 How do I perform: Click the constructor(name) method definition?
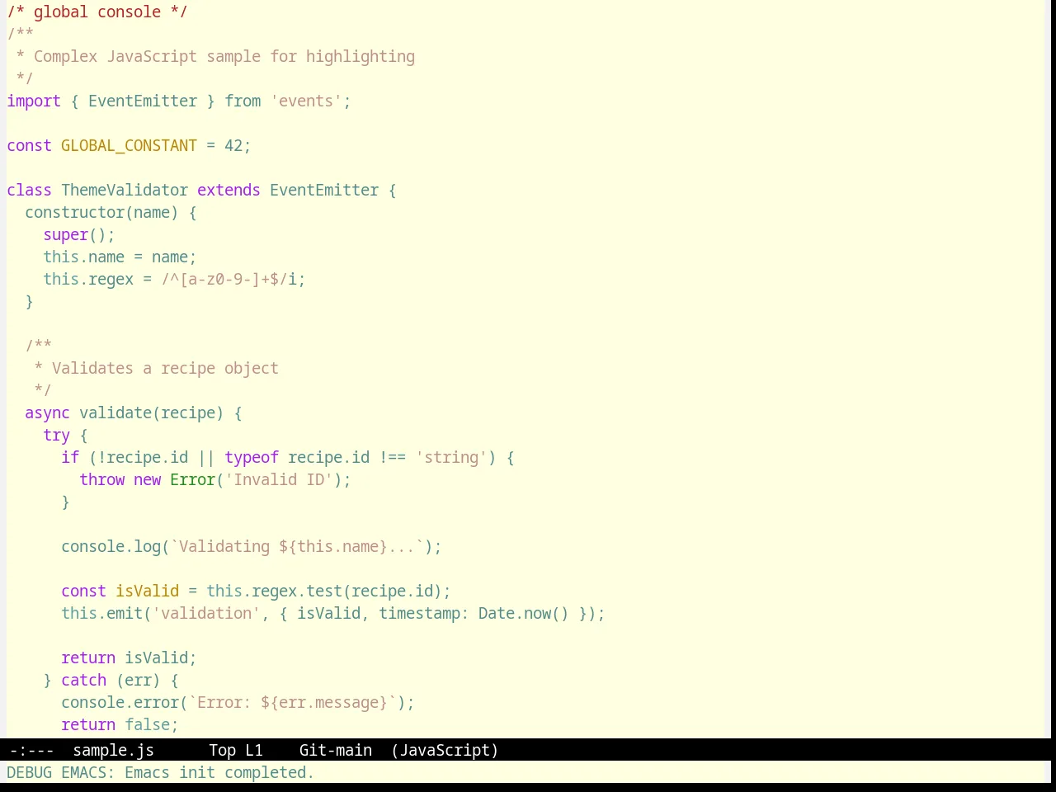coord(101,212)
